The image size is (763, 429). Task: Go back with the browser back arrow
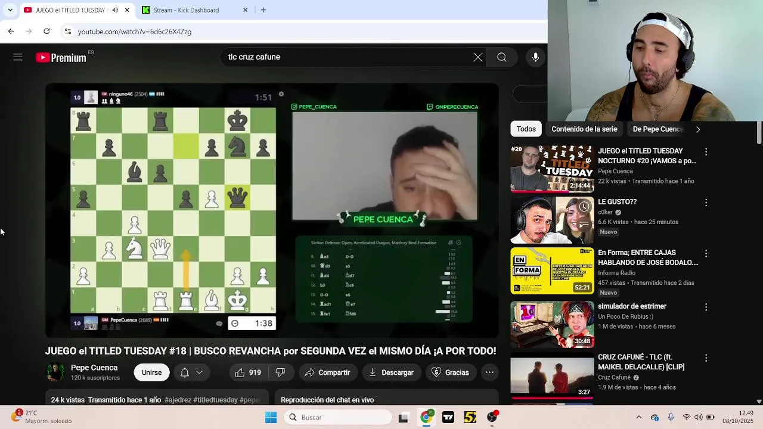point(11,31)
